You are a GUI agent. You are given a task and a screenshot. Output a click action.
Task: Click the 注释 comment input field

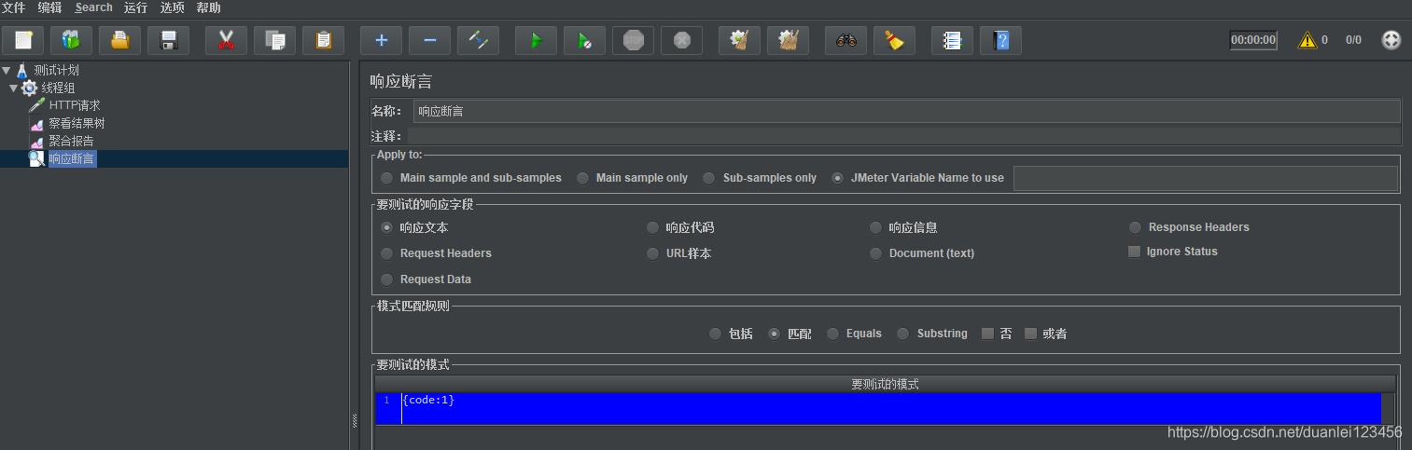[903, 136]
